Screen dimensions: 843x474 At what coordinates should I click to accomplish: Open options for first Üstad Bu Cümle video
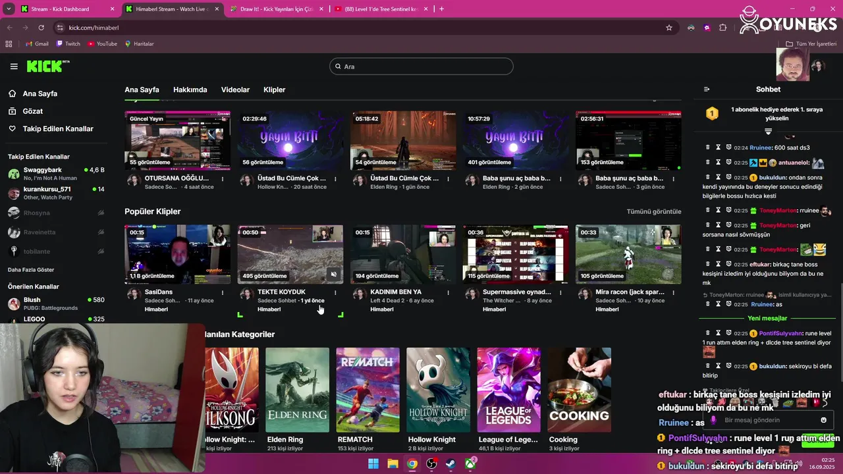tap(335, 179)
